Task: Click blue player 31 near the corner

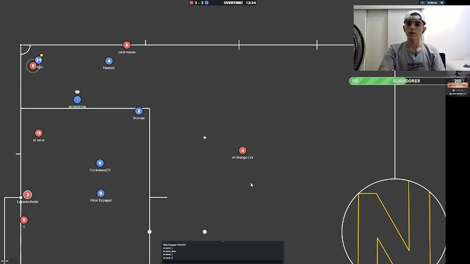Action: point(39,60)
